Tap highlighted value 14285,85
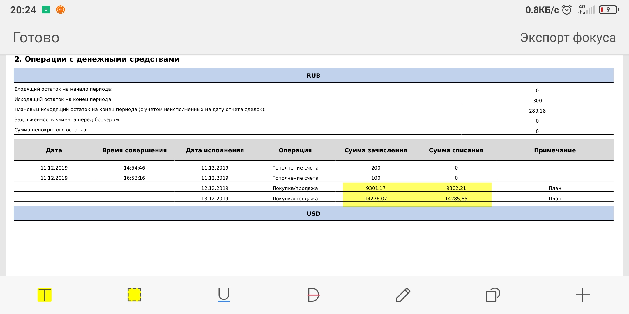The image size is (629, 314). tap(456, 199)
